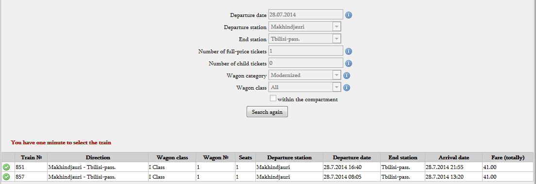Click info icon beside Wagon class

pos(346,88)
